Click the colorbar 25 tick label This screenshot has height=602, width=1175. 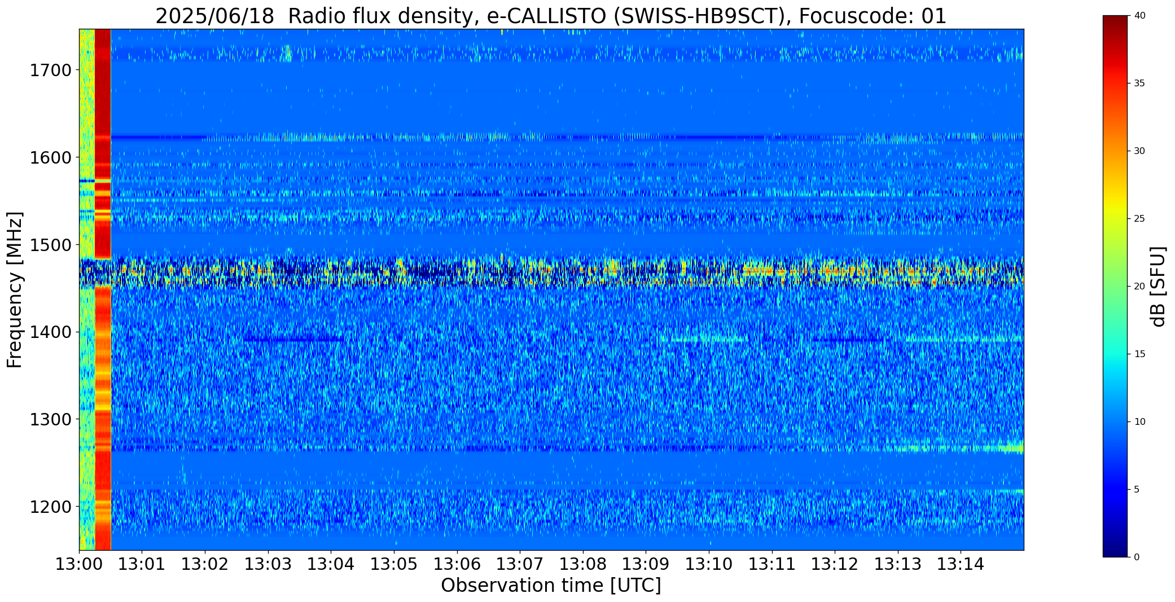(1139, 219)
